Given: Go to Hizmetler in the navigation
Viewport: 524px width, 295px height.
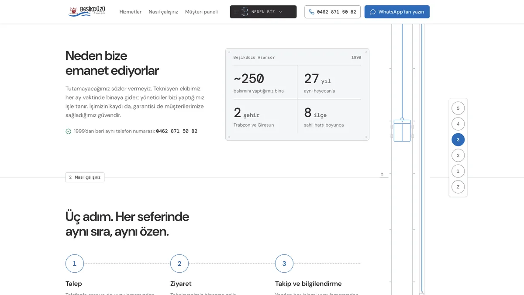Looking at the screenshot, I should 131,12.
